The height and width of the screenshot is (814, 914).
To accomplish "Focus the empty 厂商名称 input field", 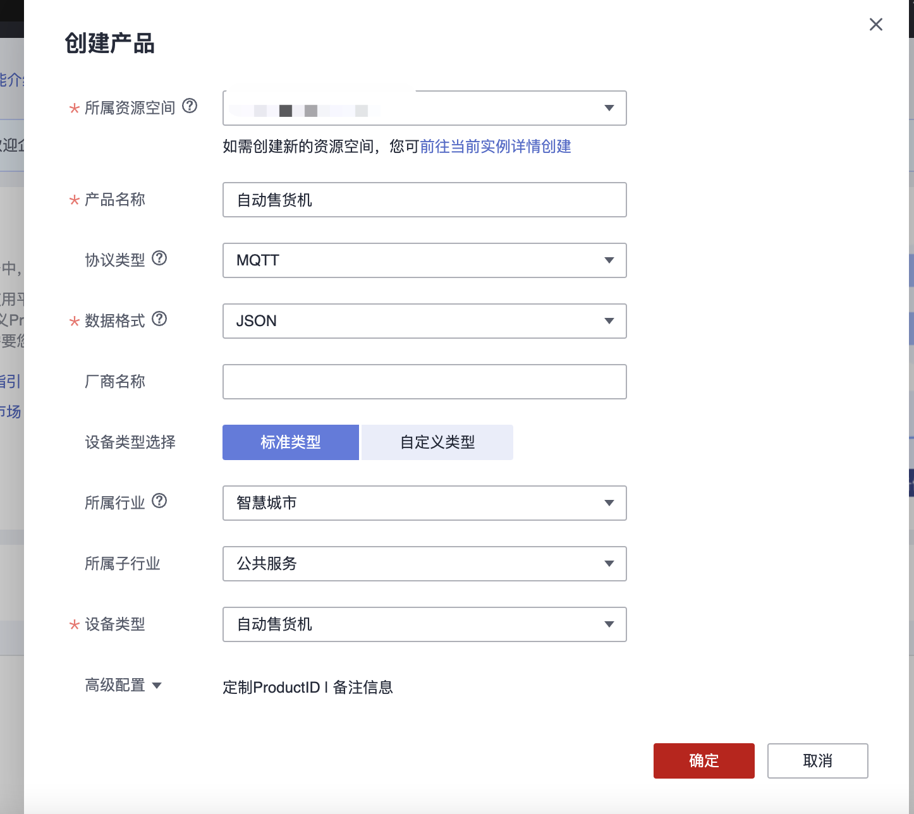I will (424, 382).
